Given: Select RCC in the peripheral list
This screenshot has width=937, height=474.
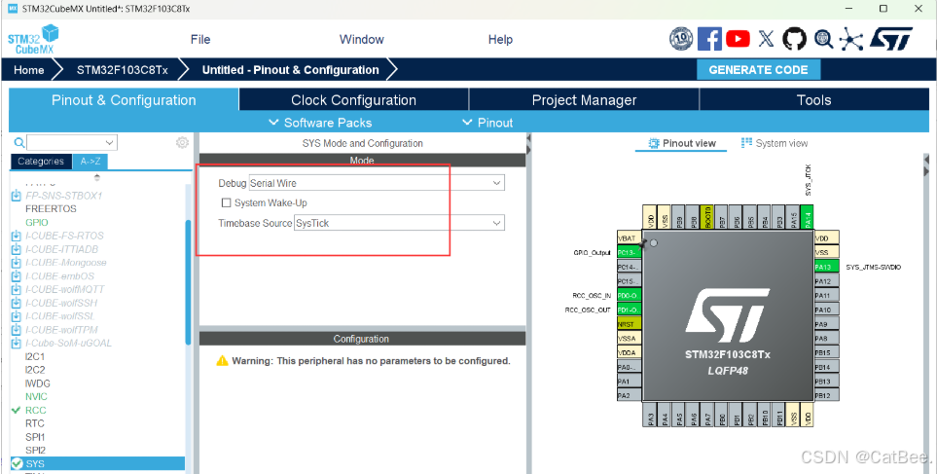Looking at the screenshot, I should [35, 410].
